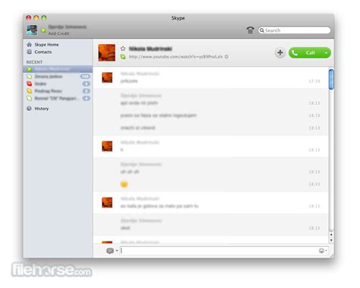360x288 pixels.
Task: Open the YouTube link in the contact's mood message
Action: 175,57
